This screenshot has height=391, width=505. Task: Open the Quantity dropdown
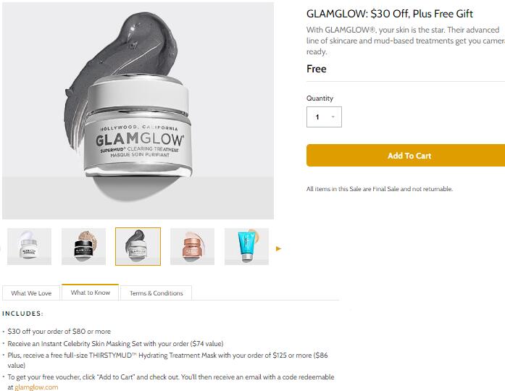tap(324, 117)
